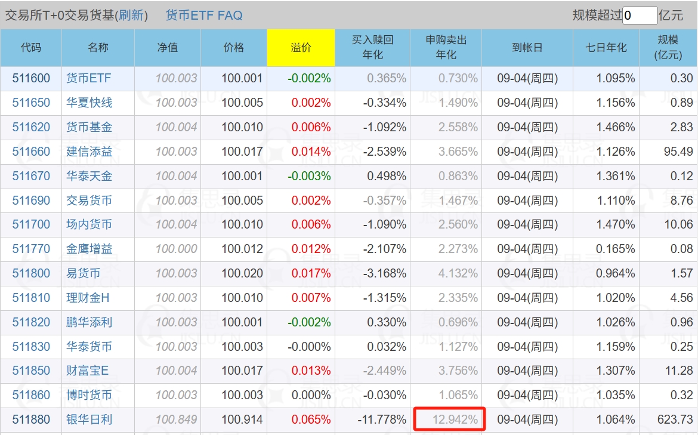Open fund code 511770 link
Viewport: 698px width, 435px height.
pos(31,249)
